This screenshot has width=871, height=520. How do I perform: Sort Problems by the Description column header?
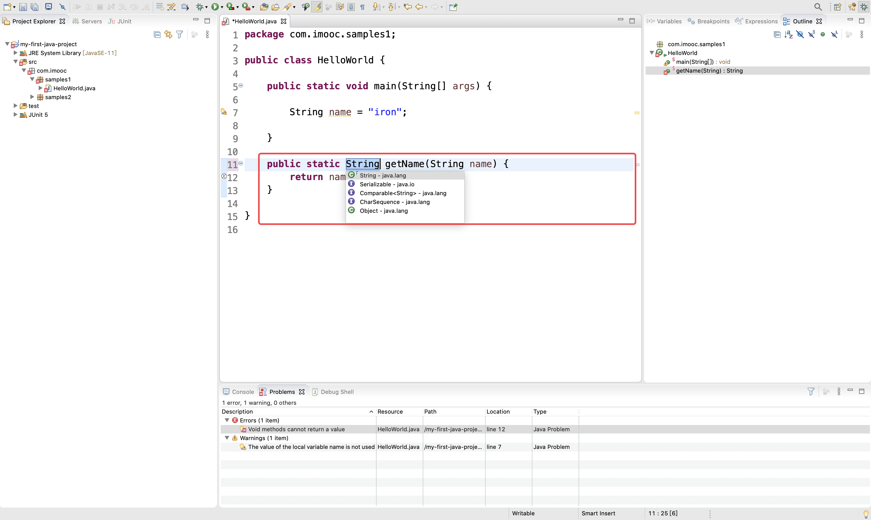[x=298, y=411]
